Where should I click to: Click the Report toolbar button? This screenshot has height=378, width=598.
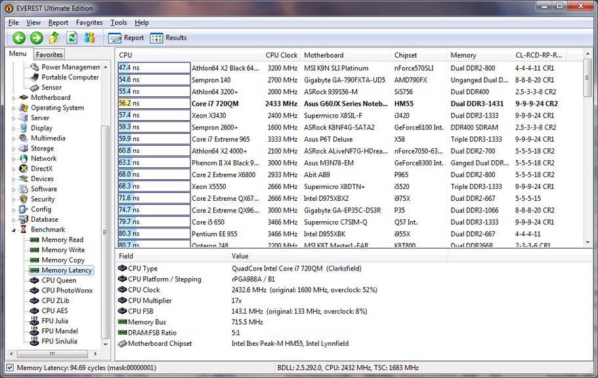(126, 38)
